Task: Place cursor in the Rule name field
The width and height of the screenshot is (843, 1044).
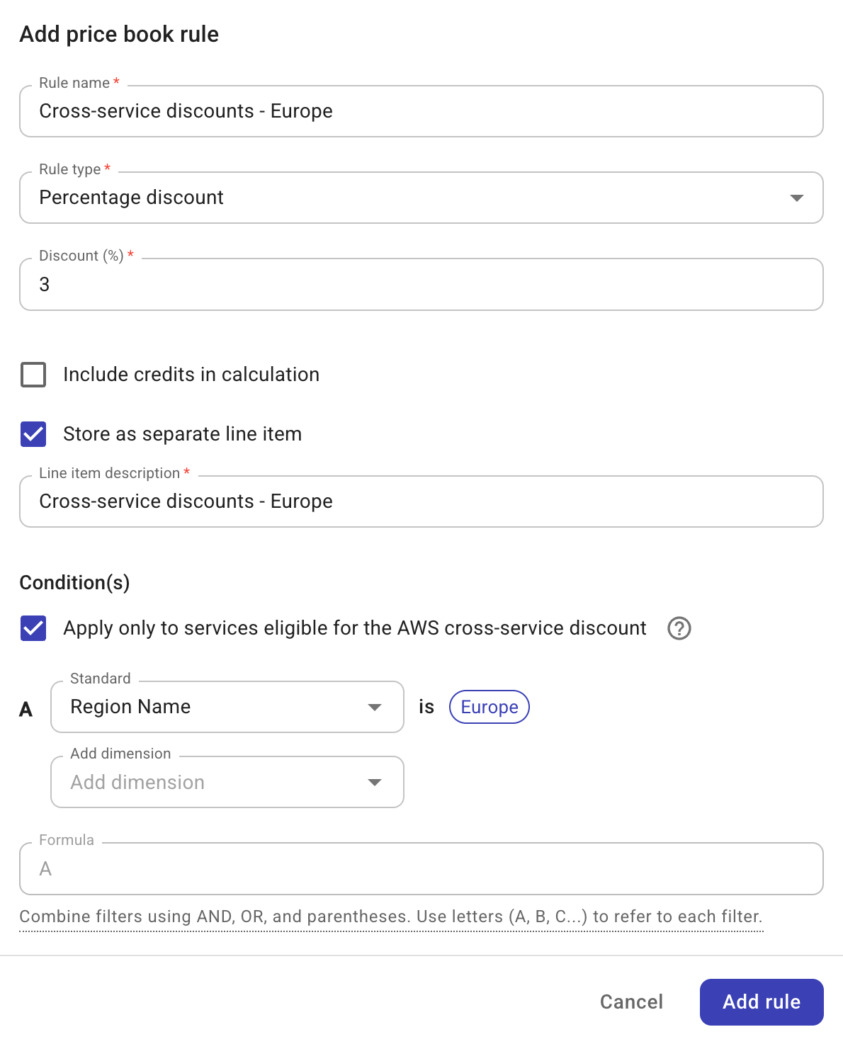Action: click(421, 111)
